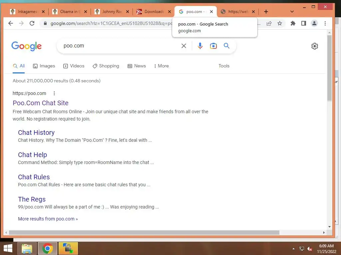The width and height of the screenshot is (341, 255).
Task: Open Chrome's three-dot menu
Action: pos(325,24)
